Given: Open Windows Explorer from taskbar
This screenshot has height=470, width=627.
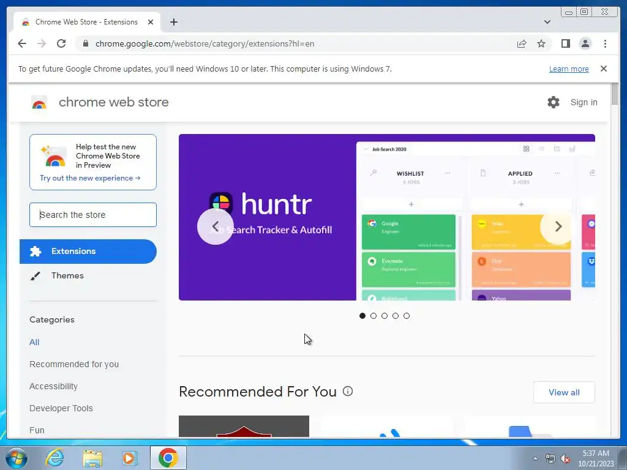Looking at the screenshot, I should click(92, 458).
